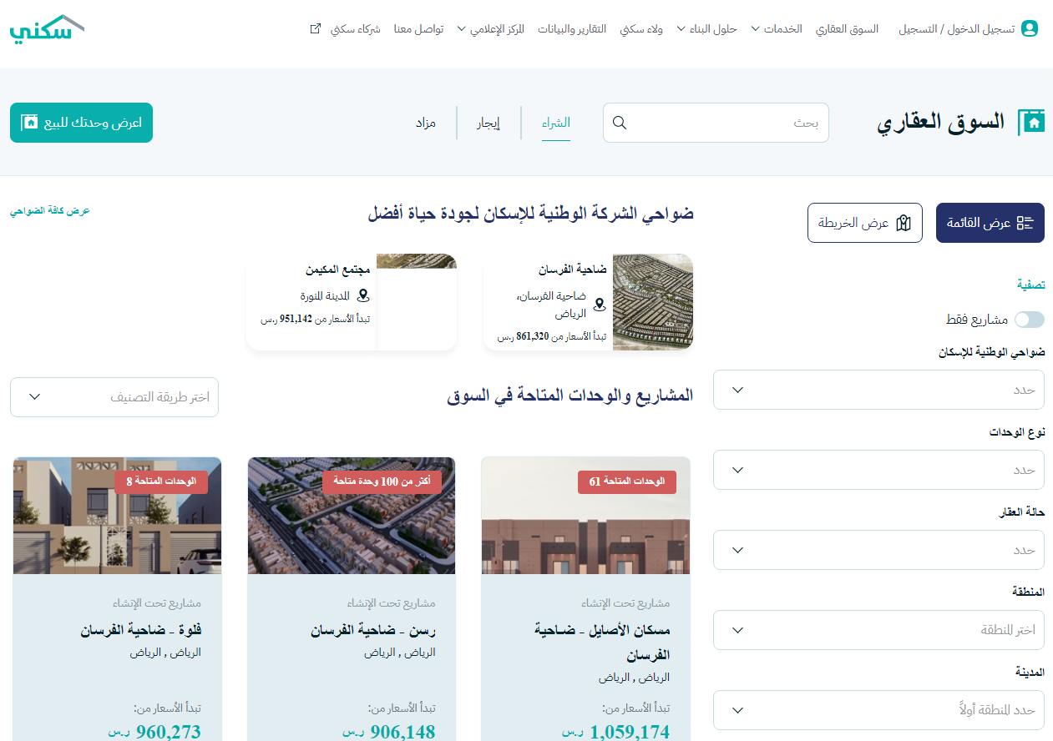Click الوحدات المتاحة 8 badge

[161, 481]
